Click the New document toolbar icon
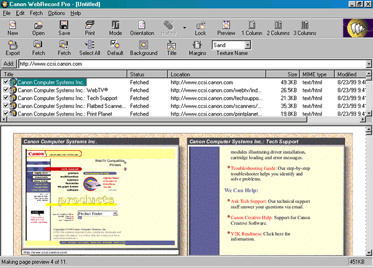Viewport: 373px width, 268px height. (13, 28)
